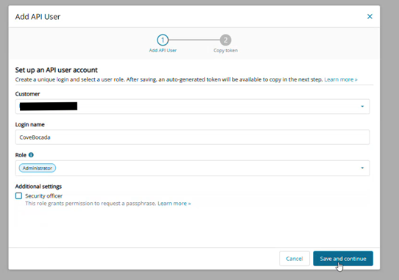Click the Role info icon

(x=31, y=155)
